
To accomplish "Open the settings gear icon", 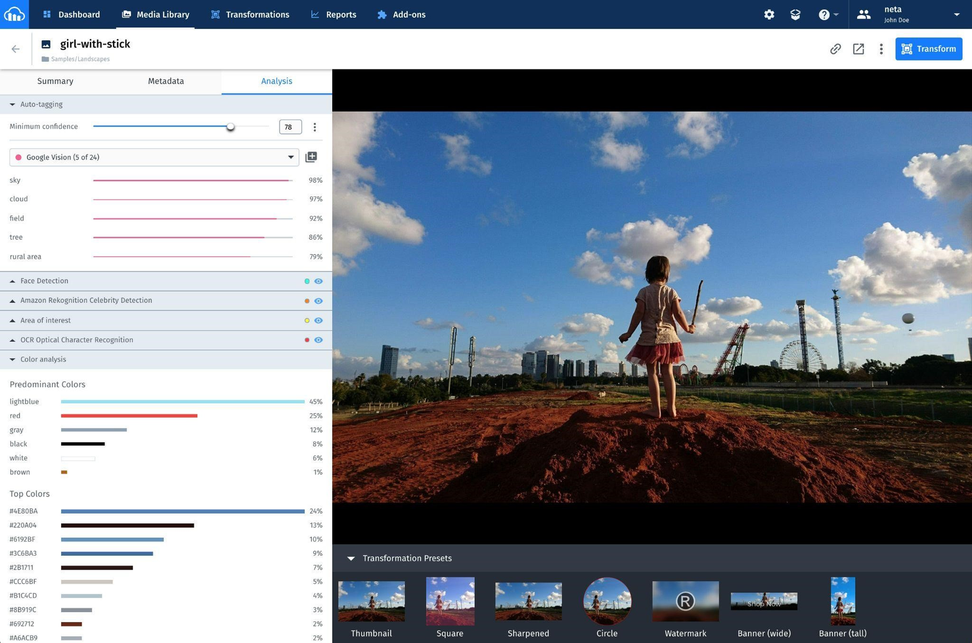I will coord(769,14).
